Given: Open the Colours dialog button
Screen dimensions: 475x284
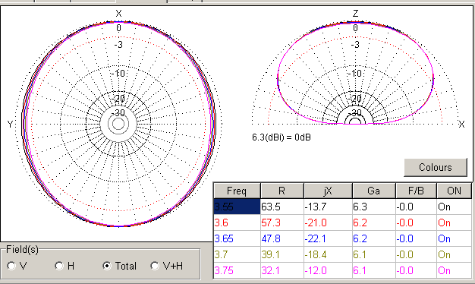Looking at the screenshot, I should click(x=436, y=167).
